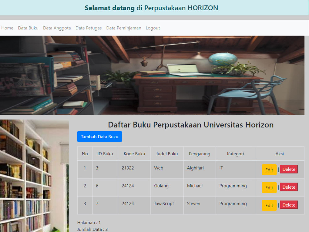Select the Kategori column header
This screenshot has height=232, width=309.
[x=235, y=154]
